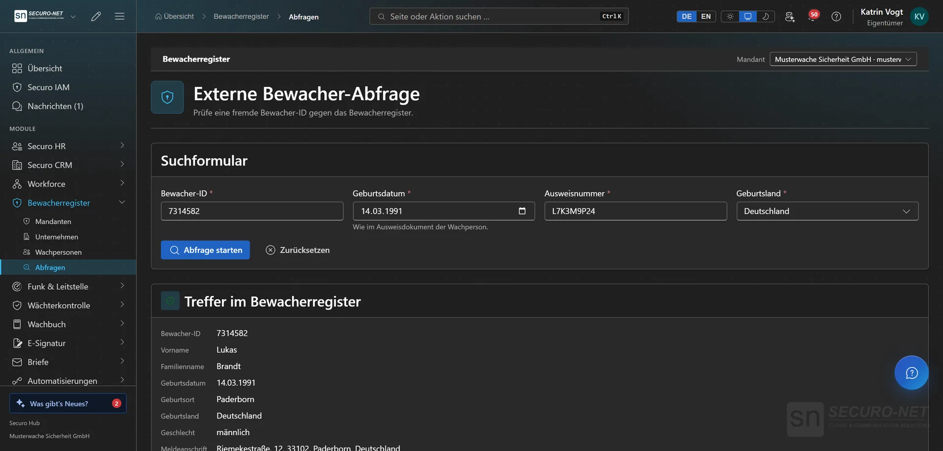The width and height of the screenshot is (943, 451).
Task: Switch language to EN
Action: point(706,16)
